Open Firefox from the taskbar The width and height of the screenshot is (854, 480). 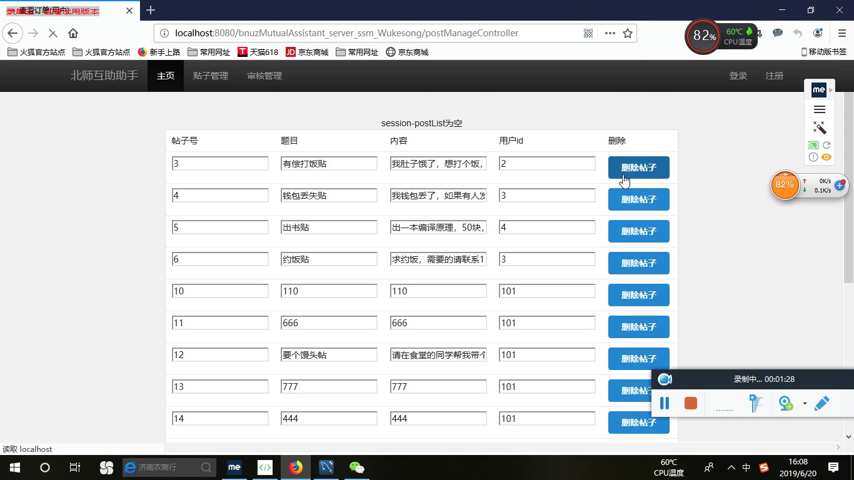[x=296, y=467]
